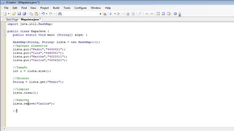Click the greyed wand-shaped toolbar icon

pyautogui.click(x=140, y=14)
